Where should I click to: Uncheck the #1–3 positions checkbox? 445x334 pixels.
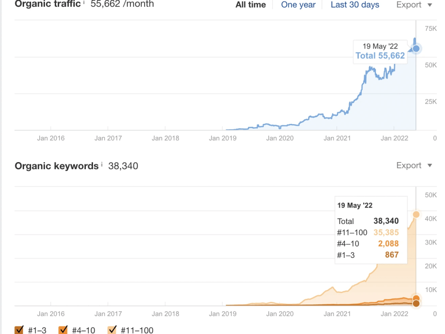(19, 330)
